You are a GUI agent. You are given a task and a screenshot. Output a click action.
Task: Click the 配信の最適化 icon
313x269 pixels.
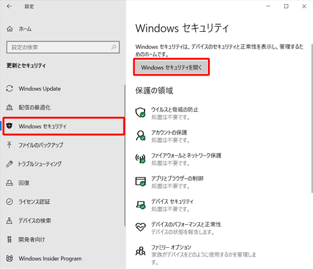(9, 107)
